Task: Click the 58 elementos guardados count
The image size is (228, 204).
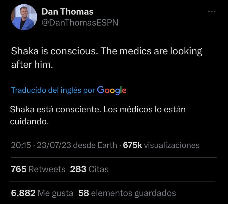Action: pos(127,193)
